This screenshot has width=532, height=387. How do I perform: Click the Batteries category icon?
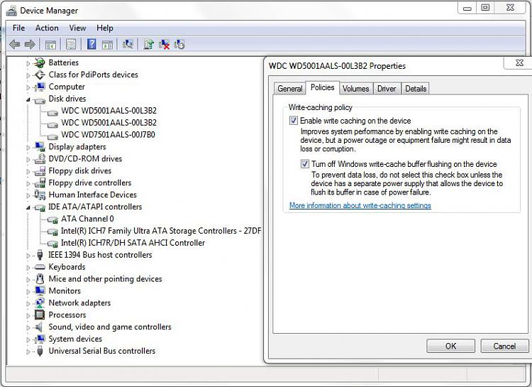point(40,62)
